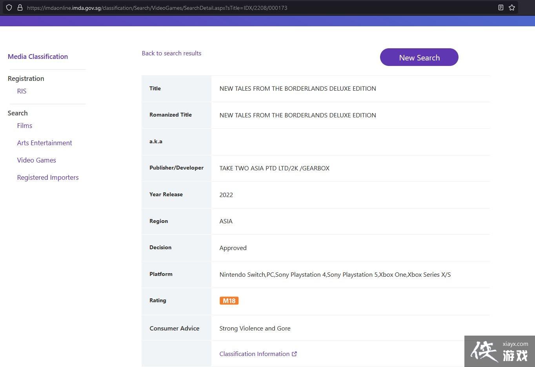Screen dimensions: 535x367
Task: Open Registered Importers search
Action: (48, 177)
